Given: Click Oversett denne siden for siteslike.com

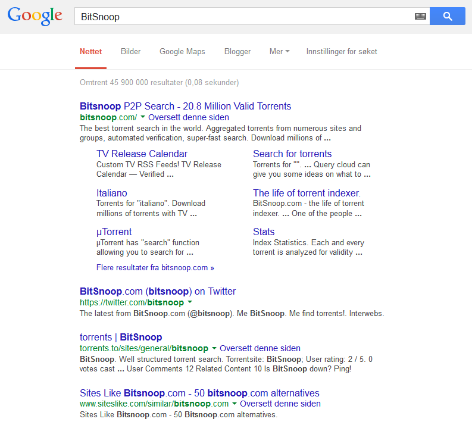Looking at the screenshot, I should click(280, 404).
